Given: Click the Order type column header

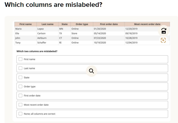Looking at the screenshot, I should coord(82,24).
